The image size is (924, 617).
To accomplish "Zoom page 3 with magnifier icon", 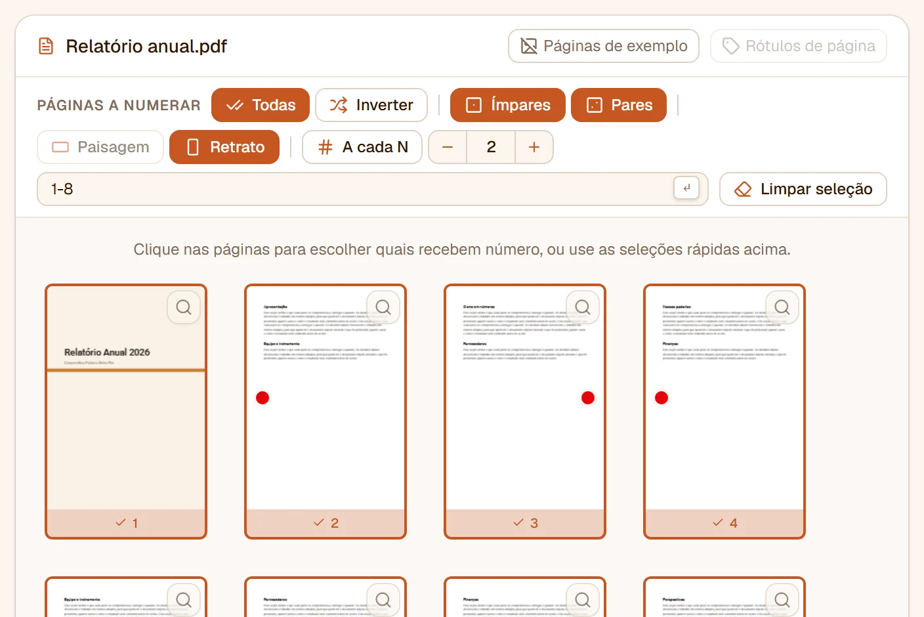I will (x=583, y=307).
